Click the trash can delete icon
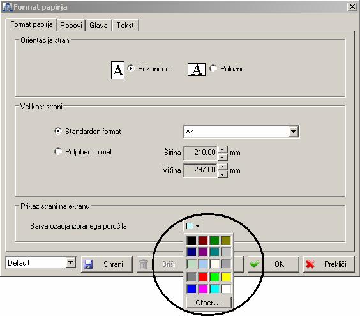Screen dimensions: 360x316 tap(144, 264)
